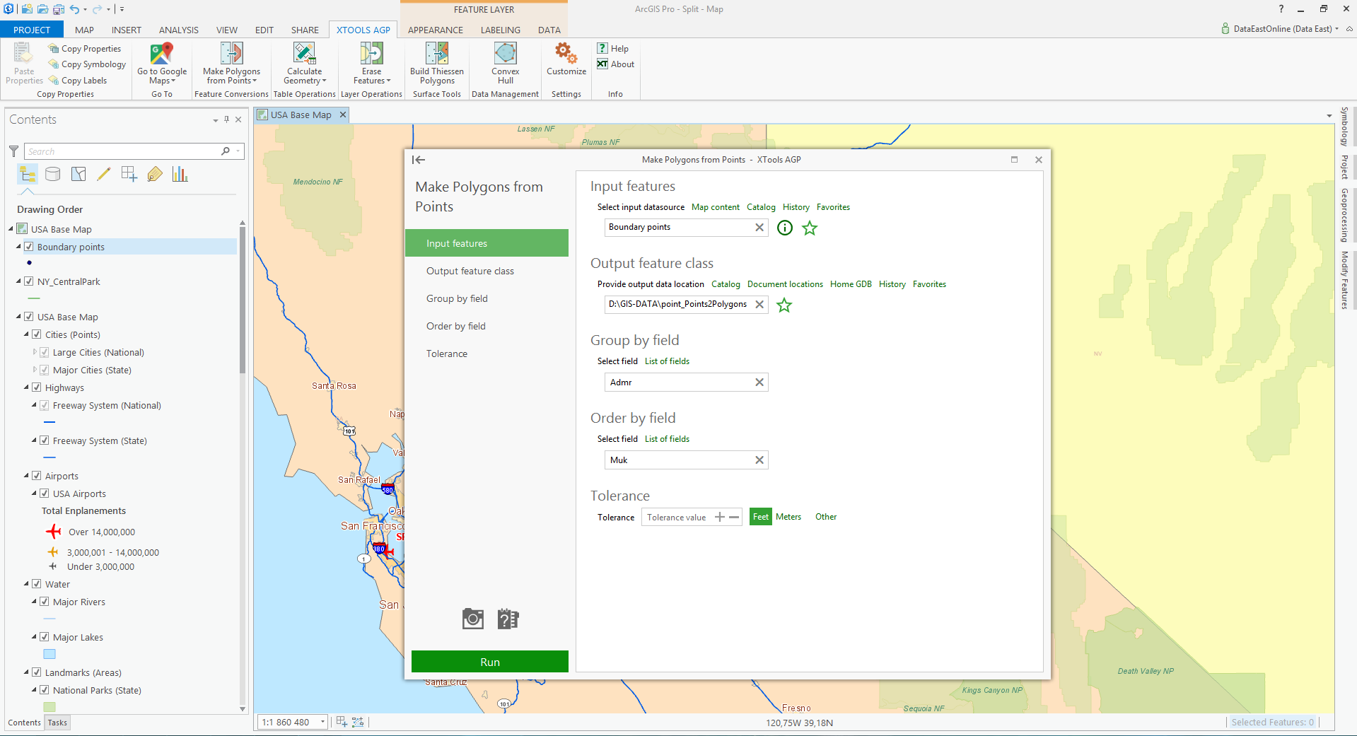Toggle National Parks (State) visibility
The image size is (1357, 736).
coord(45,690)
